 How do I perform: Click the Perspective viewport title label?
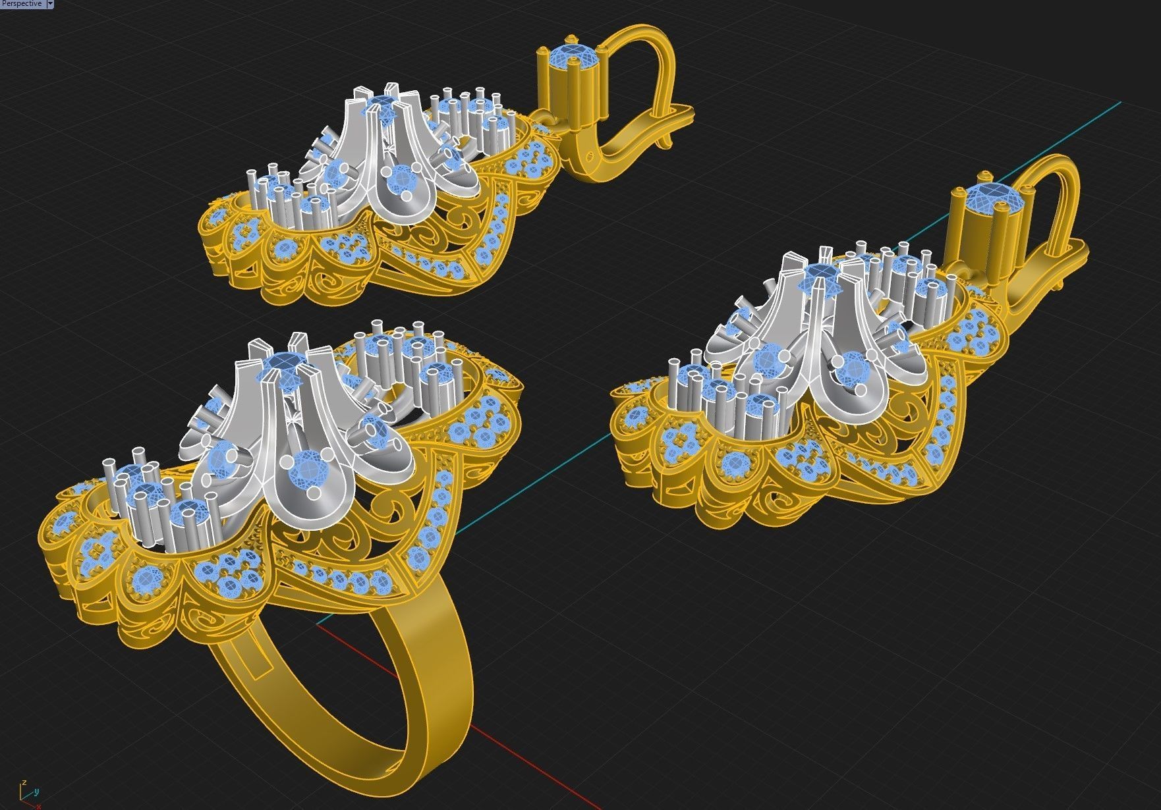22,4
